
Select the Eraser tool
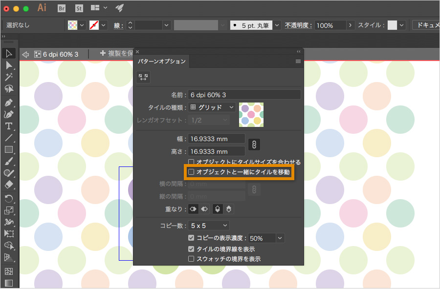tap(9, 185)
